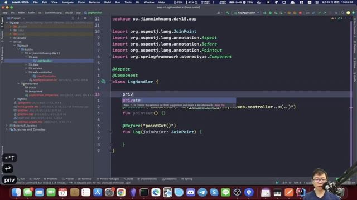Click the 'day15' breadcrumb in the navigation bar
The image size is (357, 200).
69,13
